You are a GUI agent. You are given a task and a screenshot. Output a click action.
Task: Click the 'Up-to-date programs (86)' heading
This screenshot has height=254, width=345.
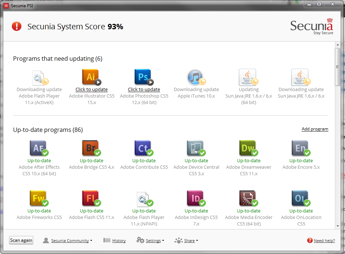(x=48, y=130)
